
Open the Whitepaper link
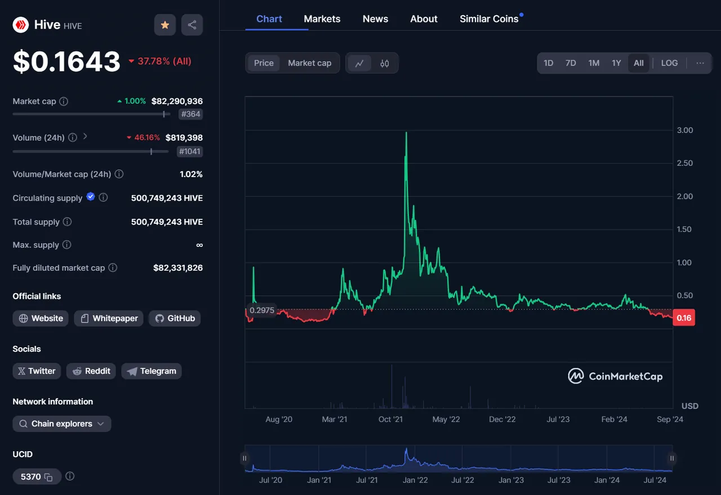(x=109, y=318)
